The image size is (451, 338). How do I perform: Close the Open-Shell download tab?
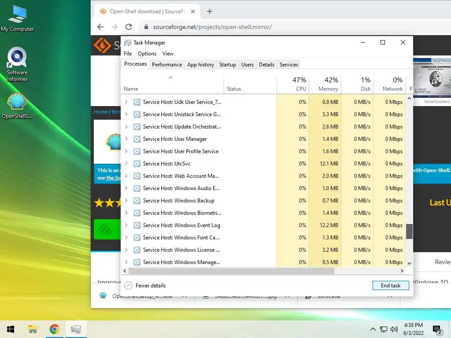[x=193, y=11]
